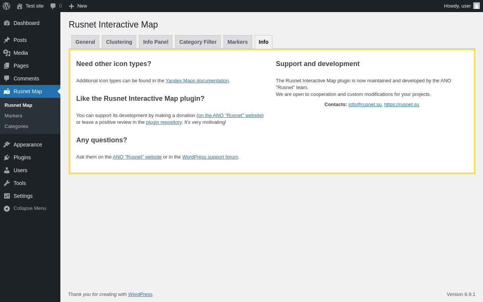Viewport: 483px width, 302px height.
Task: Open Markers submenu under Rusnet Map
Action: point(13,116)
